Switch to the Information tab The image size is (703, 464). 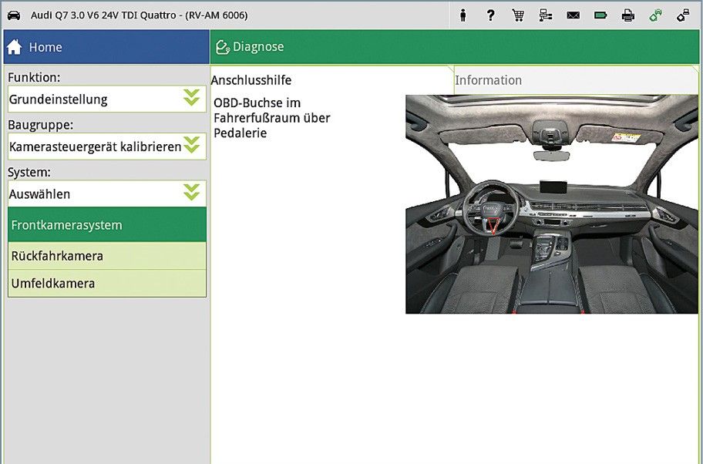(x=489, y=80)
